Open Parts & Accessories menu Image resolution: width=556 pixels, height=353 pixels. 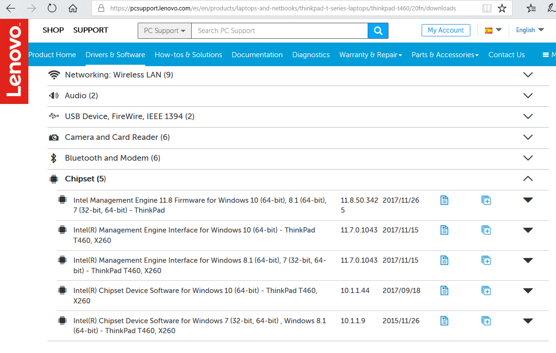(x=445, y=54)
